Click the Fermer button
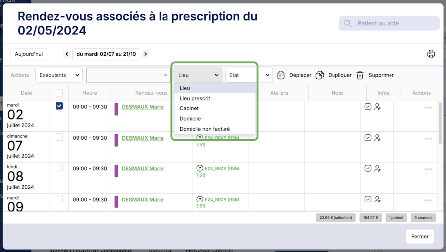 coord(420,236)
